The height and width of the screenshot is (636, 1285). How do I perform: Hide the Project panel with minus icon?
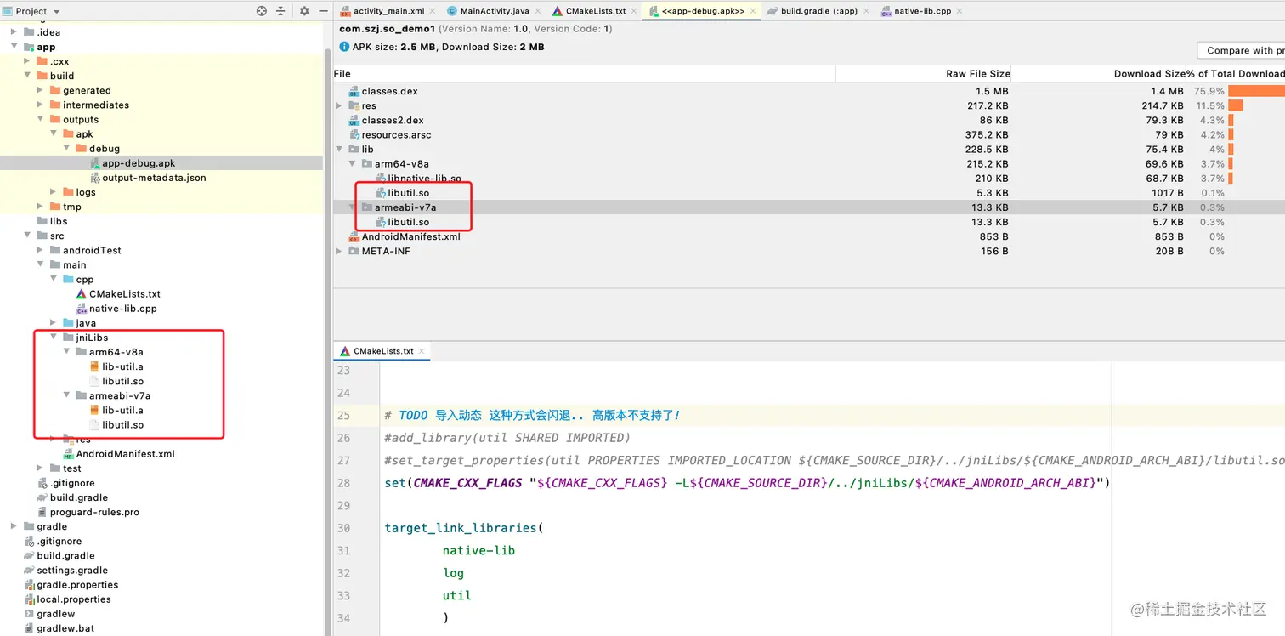[x=323, y=11]
